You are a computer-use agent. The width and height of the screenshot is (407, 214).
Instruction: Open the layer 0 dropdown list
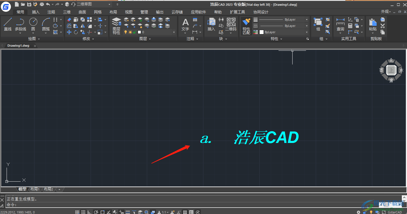174,32
